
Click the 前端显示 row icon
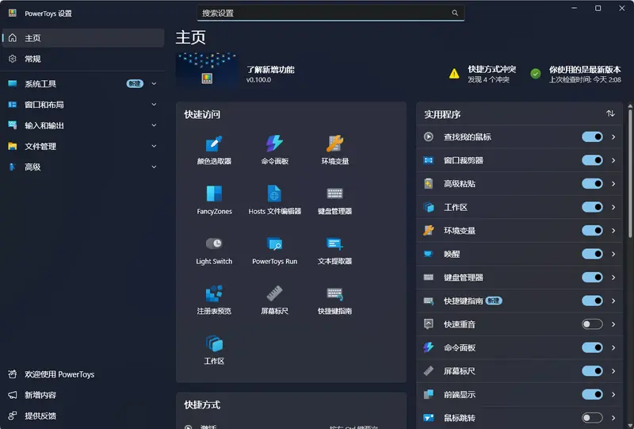tap(428, 394)
